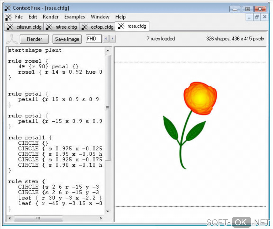Click the code editor scroll down arrow
This screenshot has height=229, width=273.
[108, 211]
